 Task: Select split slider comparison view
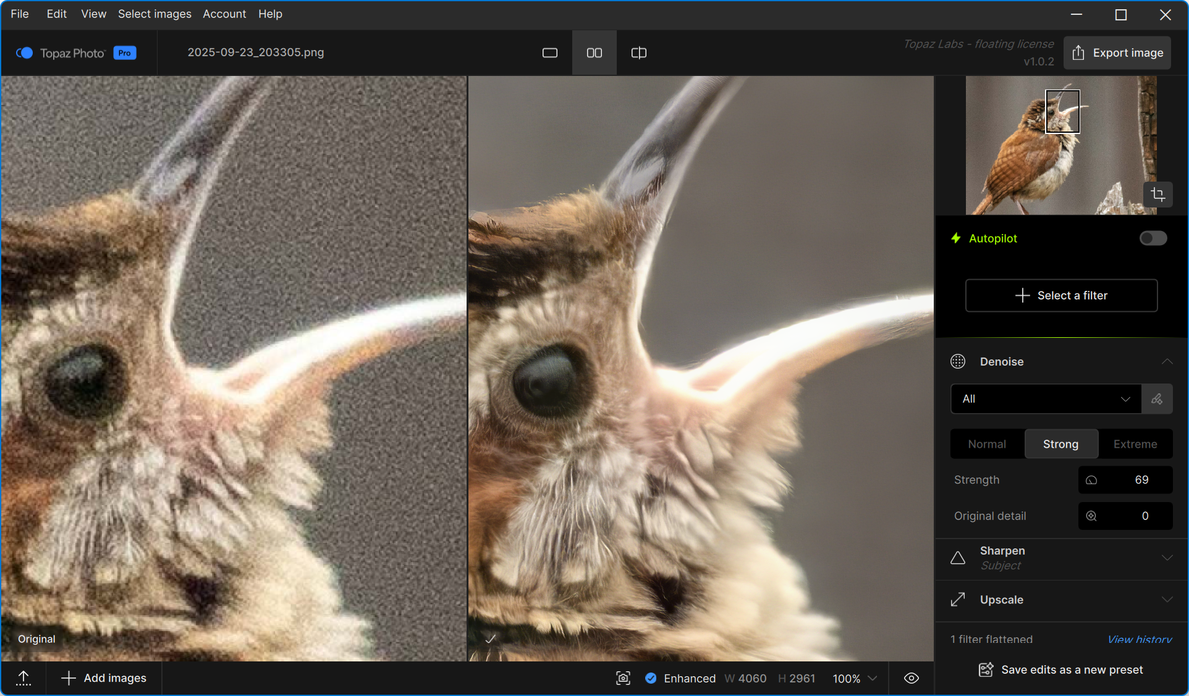coord(638,53)
